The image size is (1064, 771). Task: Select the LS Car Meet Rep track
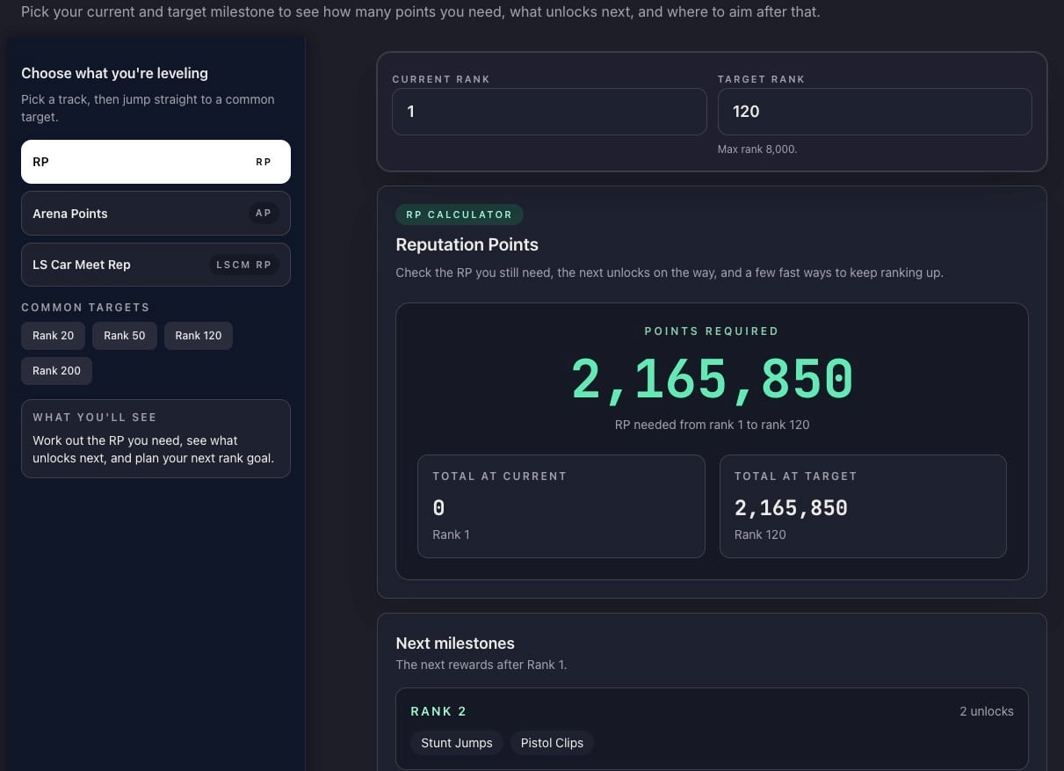[x=156, y=265]
